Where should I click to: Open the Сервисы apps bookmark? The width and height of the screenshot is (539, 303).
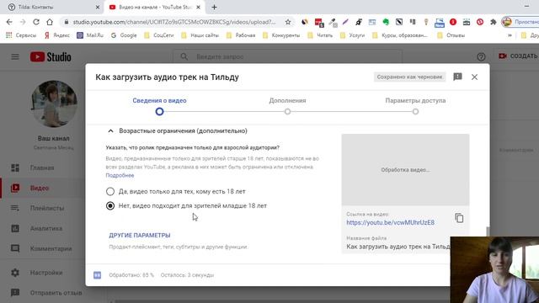pyautogui.click(x=21, y=35)
